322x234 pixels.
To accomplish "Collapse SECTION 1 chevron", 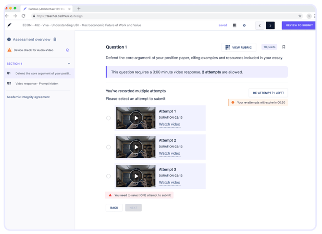I will [69, 63].
